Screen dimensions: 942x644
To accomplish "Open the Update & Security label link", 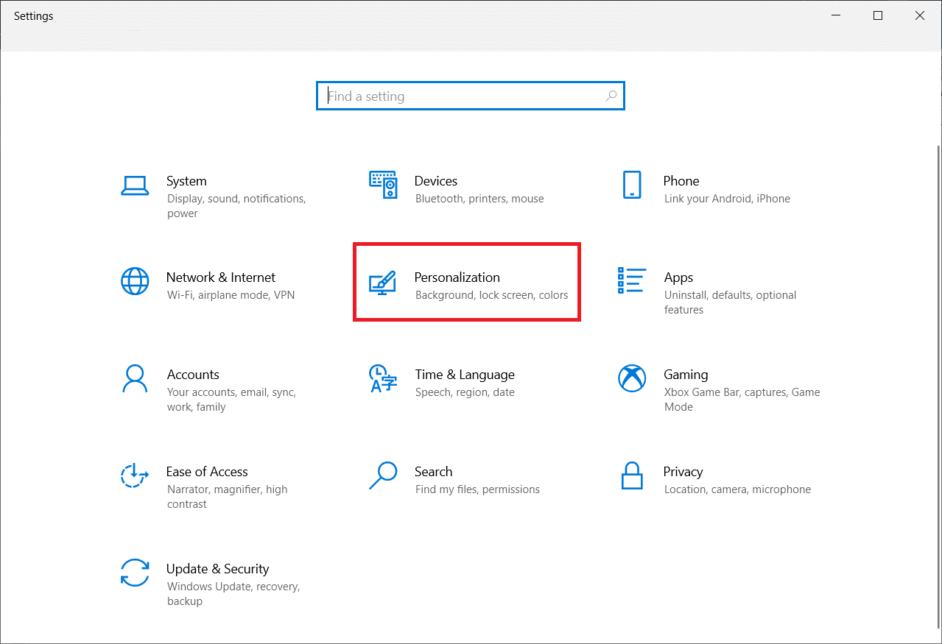I will coord(217,569).
